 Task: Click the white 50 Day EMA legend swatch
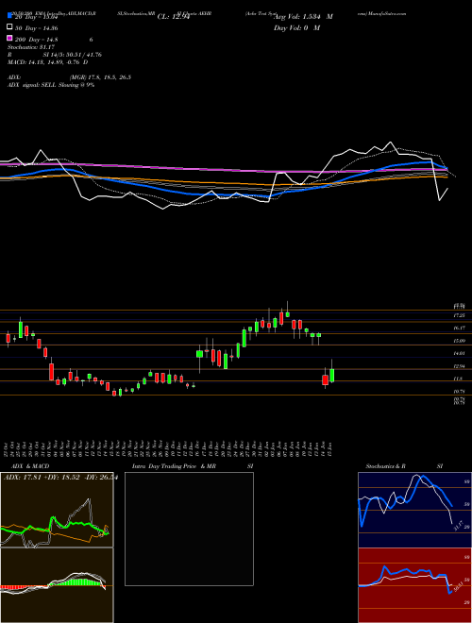tap(9, 27)
